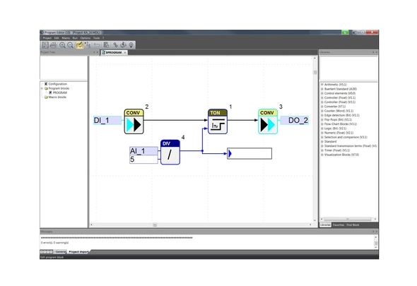This screenshot has height=286, width=417.
Task: Select the DIV division block
Action: (170, 153)
